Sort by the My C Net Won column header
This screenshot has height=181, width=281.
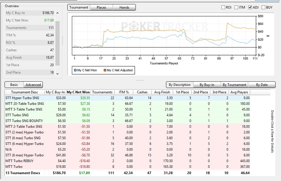pyautogui.click(x=78, y=92)
